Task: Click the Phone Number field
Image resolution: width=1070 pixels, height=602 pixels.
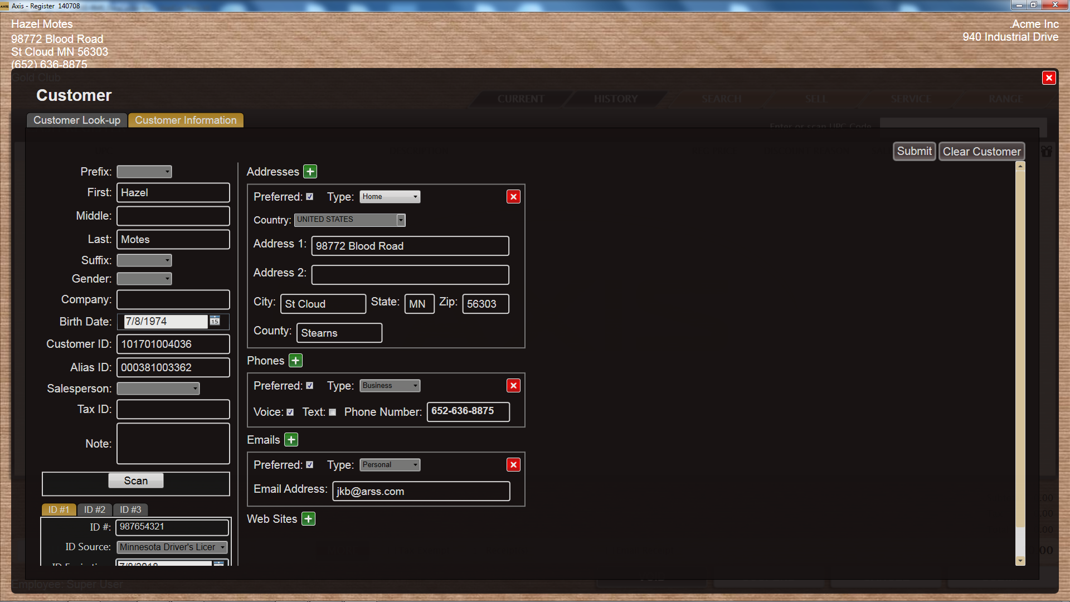Action: [x=469, y=412]
